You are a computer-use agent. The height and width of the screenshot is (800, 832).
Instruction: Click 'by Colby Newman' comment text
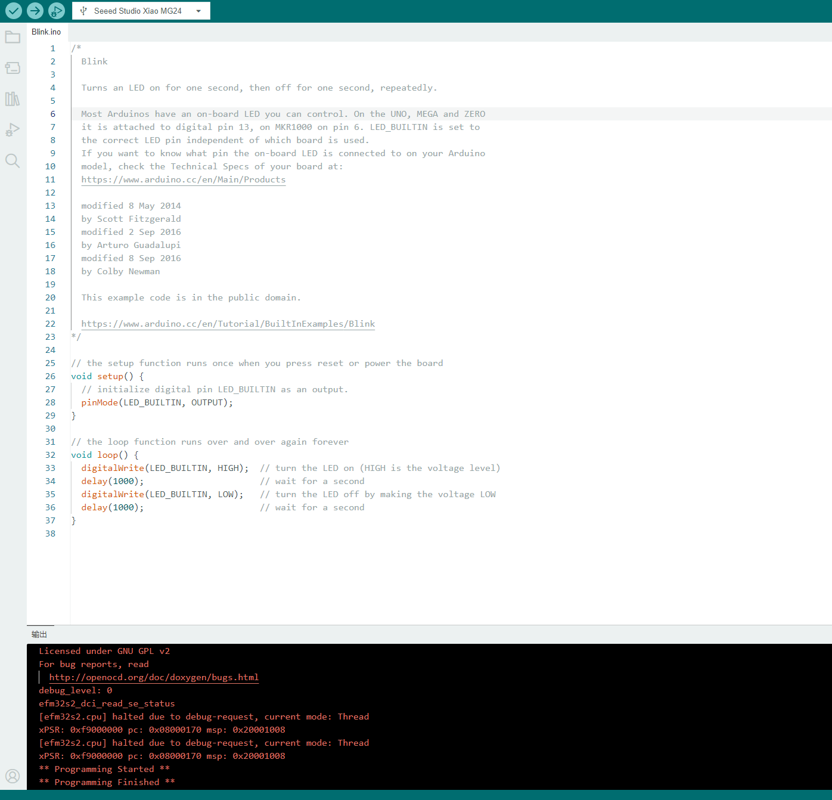(121, 271)
